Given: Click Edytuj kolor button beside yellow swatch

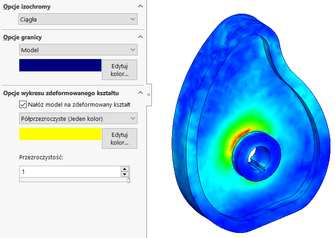Looking at the screenshot, I should point(119,138).
